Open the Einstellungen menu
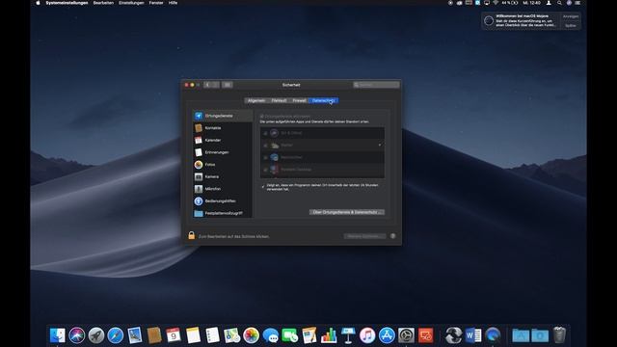Image resolution: width=617 pixels, height=347 pixels. tap(131, 3)
